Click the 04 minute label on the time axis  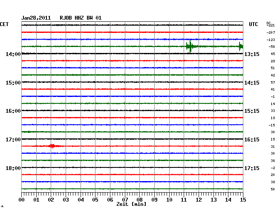pos(81,200)
